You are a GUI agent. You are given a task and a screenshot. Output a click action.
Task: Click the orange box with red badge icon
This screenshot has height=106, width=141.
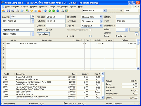pyautogui.click(x=39, y=11)
